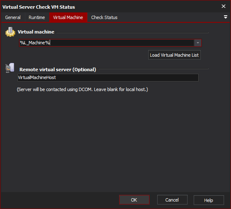Open Help for this action

(209, 200)
